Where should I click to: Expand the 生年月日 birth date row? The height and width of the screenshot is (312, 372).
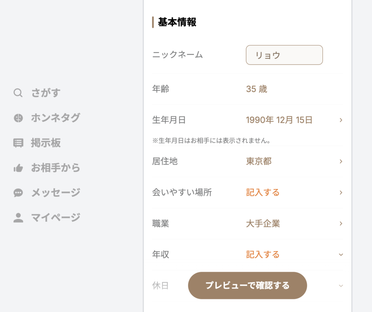[340, 120]
